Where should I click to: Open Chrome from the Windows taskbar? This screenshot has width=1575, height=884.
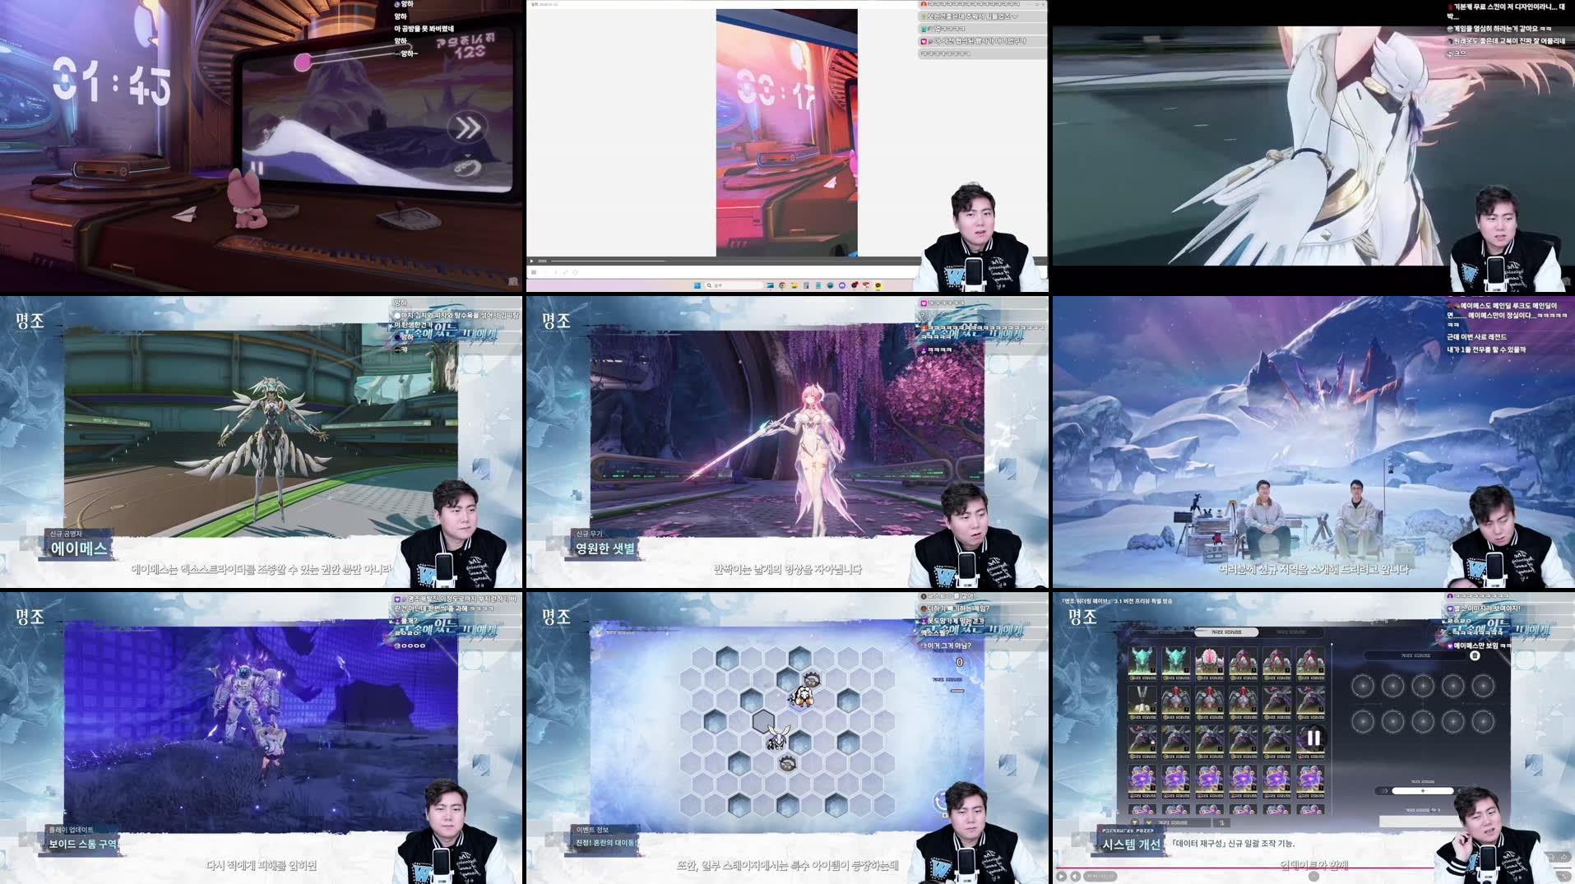coord(782,285)
